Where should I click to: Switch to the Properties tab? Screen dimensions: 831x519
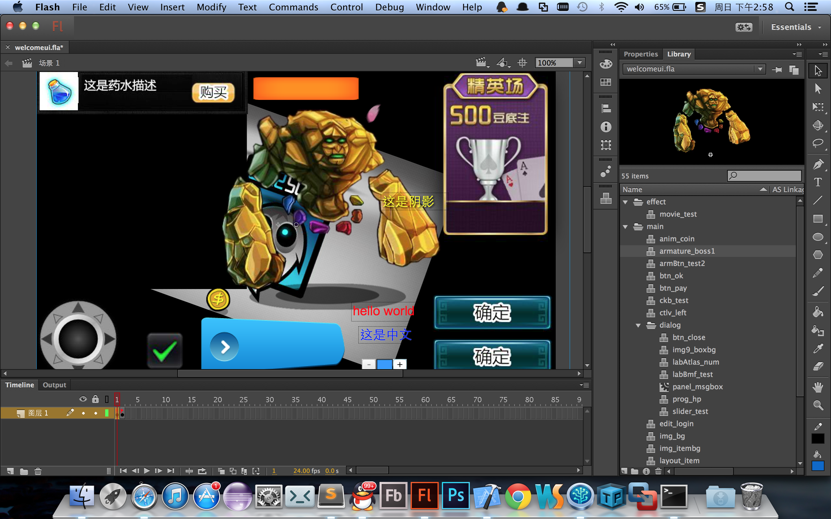tap(640, 54)
